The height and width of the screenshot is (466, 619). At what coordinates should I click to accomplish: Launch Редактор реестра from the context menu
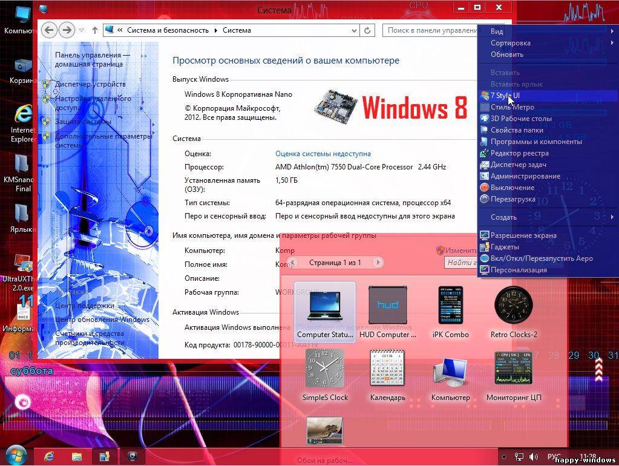tap(548, 153)
